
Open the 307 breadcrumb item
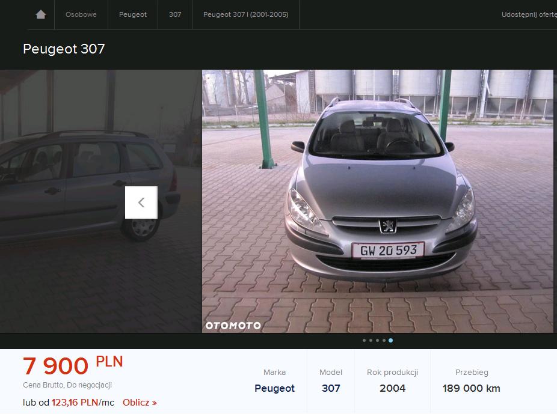click(175, 14)
